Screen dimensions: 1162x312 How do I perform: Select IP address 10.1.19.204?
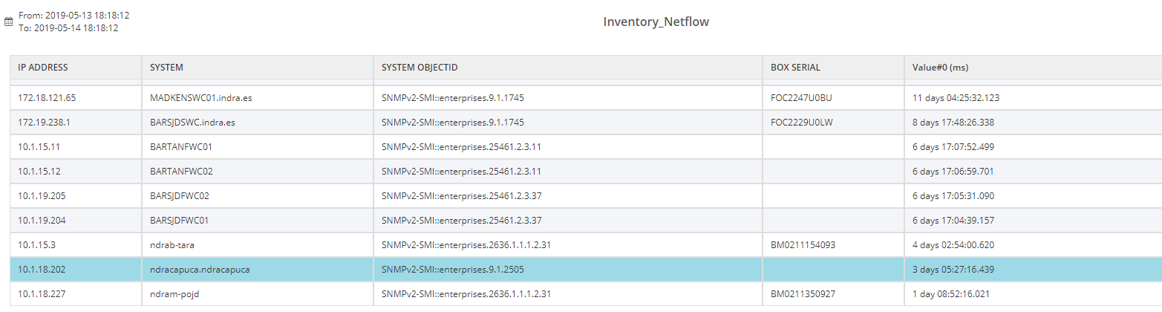click(42, 220)
